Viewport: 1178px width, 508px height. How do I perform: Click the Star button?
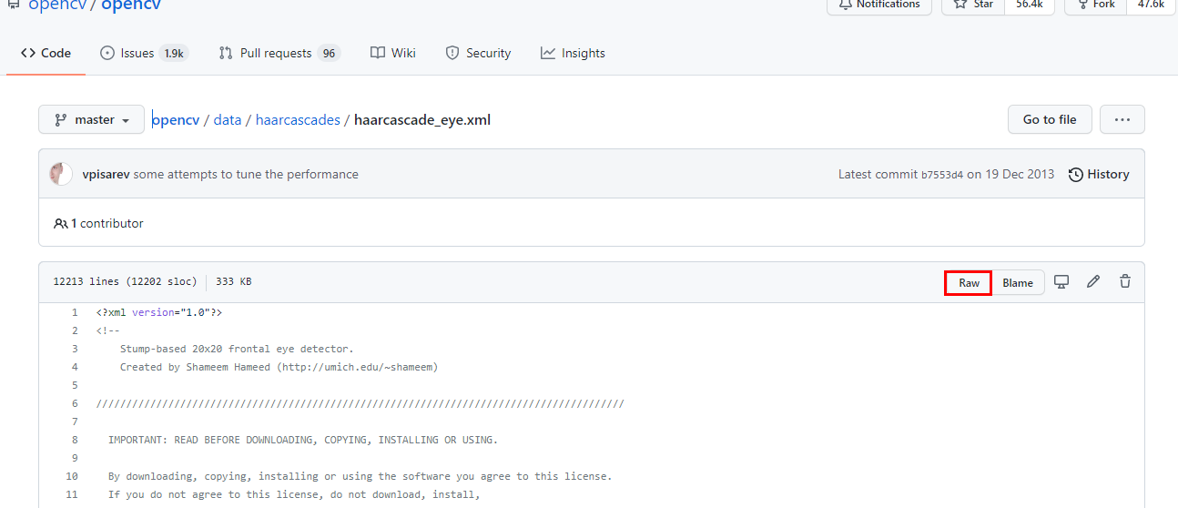click(x=973, y=5)
